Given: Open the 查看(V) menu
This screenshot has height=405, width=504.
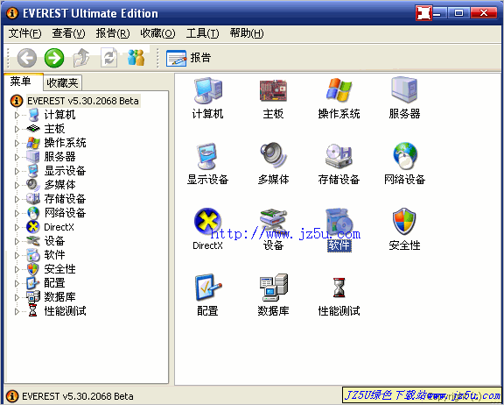Looking at the screenshot, I should click(x=68, y=33).
